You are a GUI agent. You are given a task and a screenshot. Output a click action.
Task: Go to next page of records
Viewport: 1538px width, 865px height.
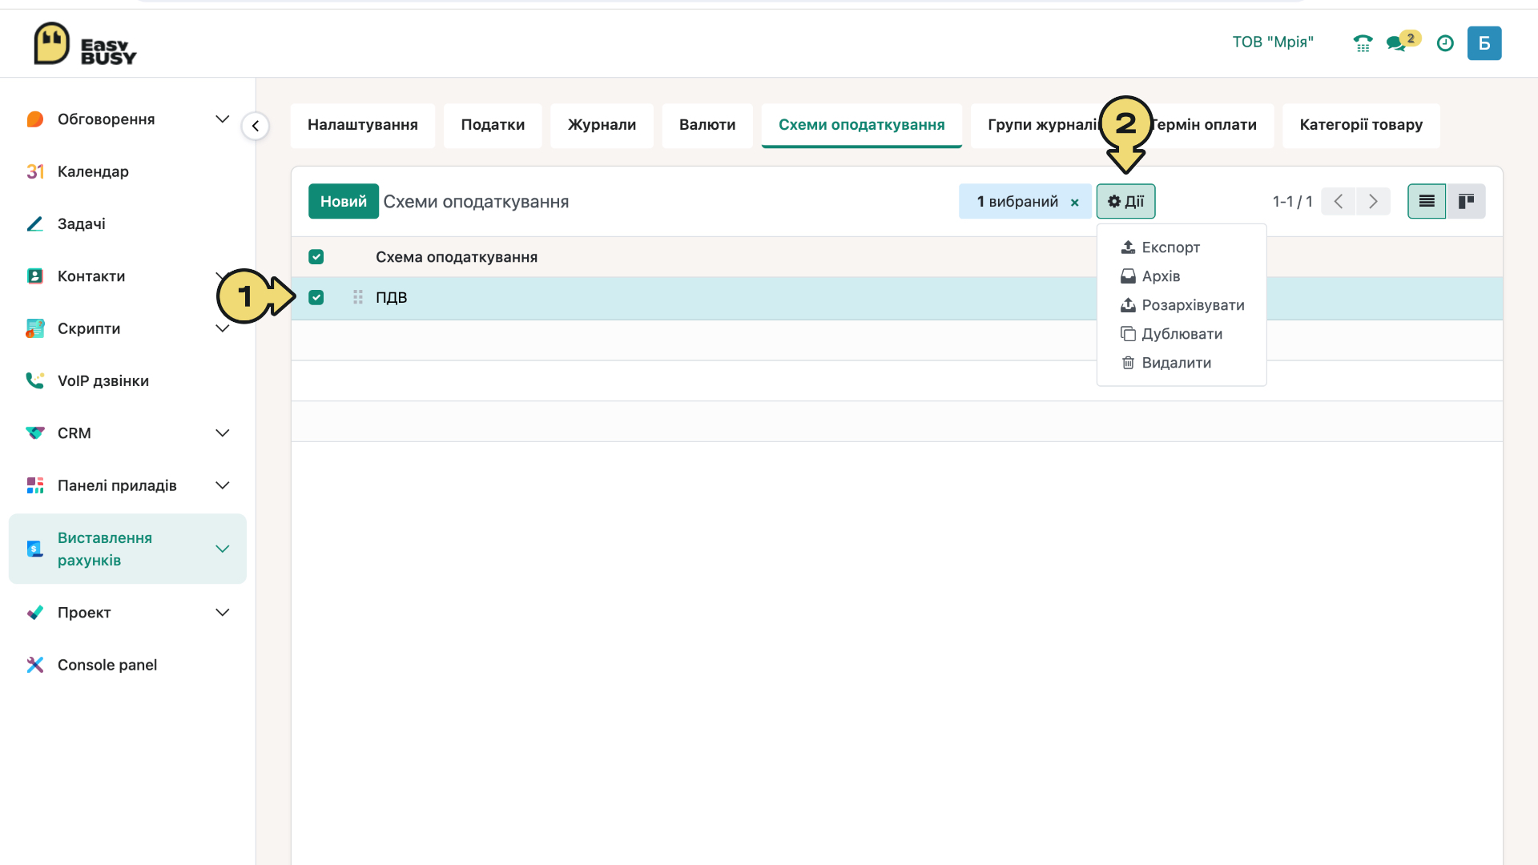[1373, 201]
